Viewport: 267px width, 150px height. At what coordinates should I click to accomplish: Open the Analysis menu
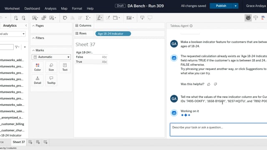[x=50, y=8]
